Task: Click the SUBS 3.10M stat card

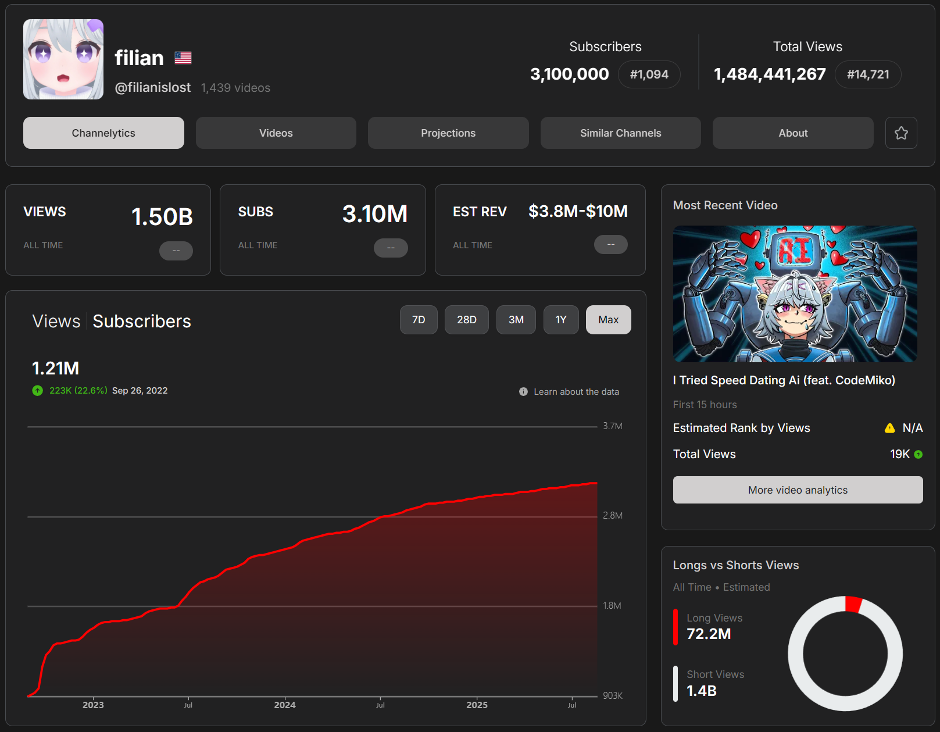Action: tap(323, 230)
